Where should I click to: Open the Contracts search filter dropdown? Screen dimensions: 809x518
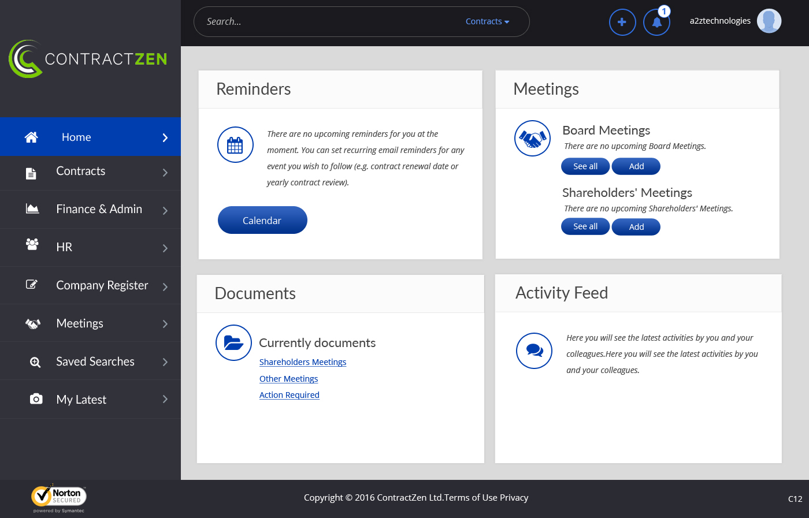[x=487, y=22]
